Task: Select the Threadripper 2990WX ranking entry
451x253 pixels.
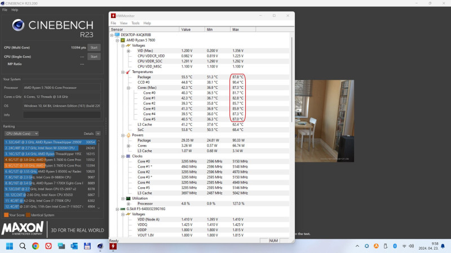Action: (x=50, y=142)
